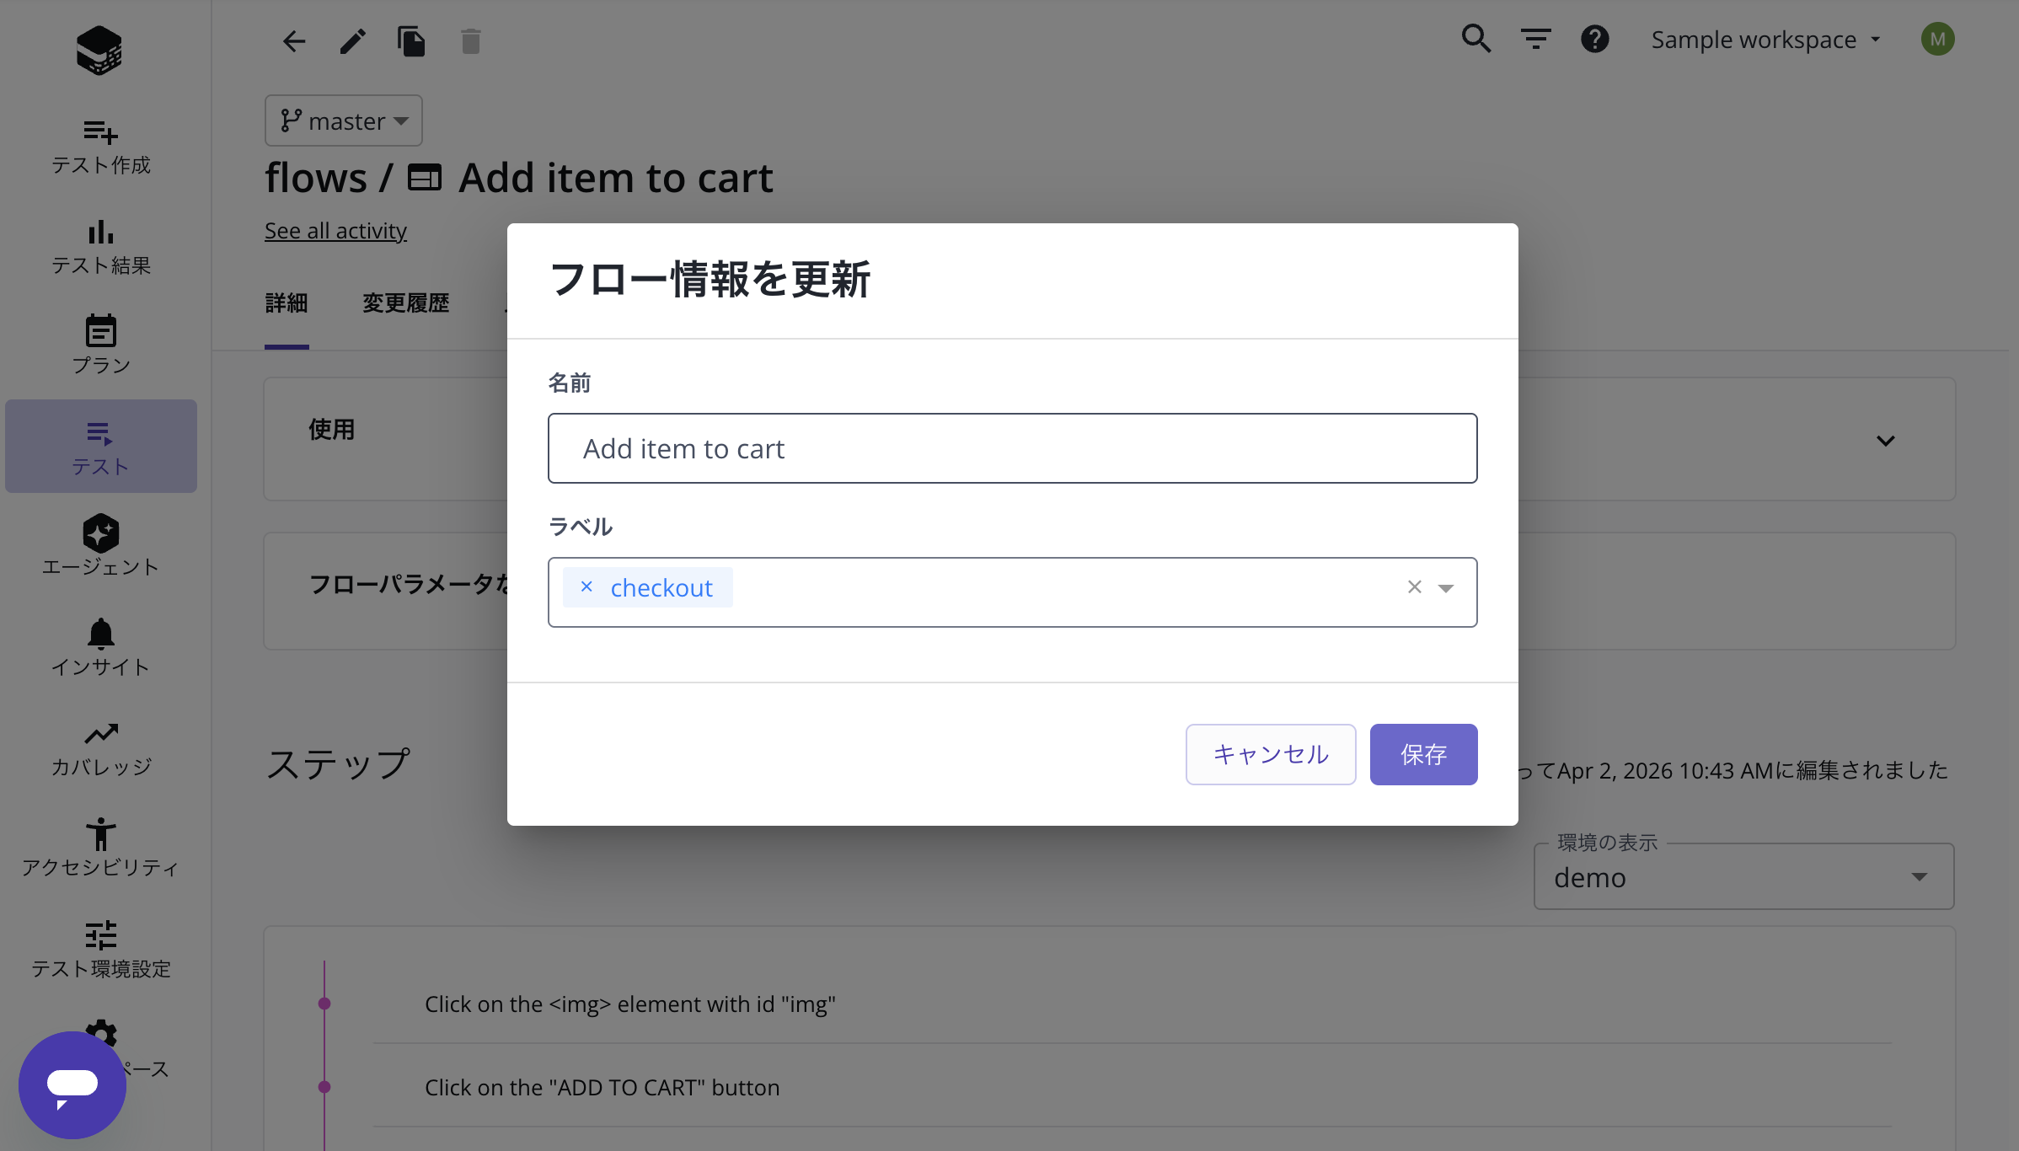Open the ラベル dropdown arrow
2019x1151 pixels.
(1446, 588)
